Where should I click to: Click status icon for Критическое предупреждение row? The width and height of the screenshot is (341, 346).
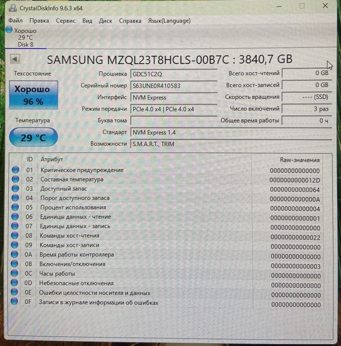[x=16, y=170]
